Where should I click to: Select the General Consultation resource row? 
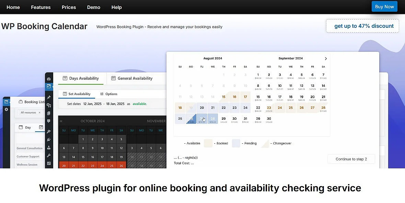[30, 148]
